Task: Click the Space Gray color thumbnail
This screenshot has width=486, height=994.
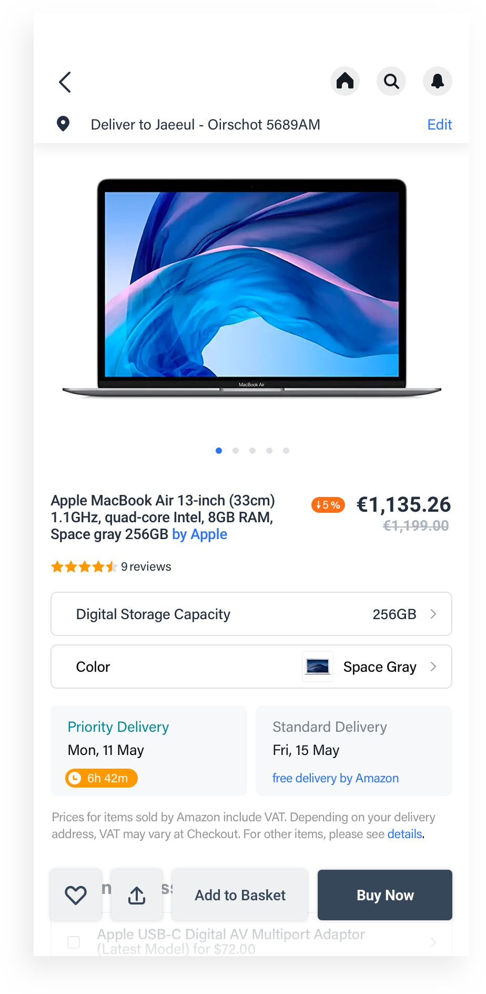Action: (318, 667)
